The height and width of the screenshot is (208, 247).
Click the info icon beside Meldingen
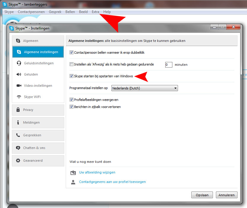coord(18,122)
